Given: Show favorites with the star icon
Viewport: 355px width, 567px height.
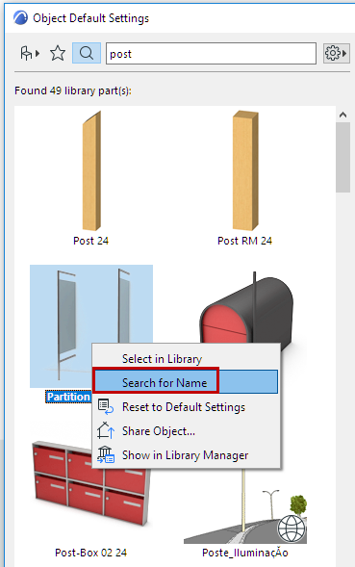Looking at the screenshot, I should (58, 54).
